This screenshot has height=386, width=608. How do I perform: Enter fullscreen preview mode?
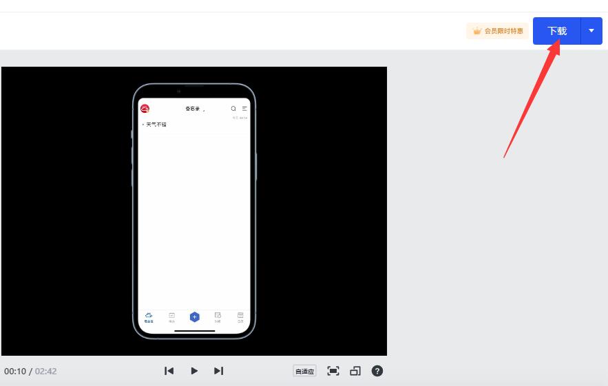tap(333, 371)
